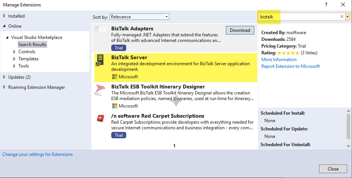Open the search box history dropdown arrow
Image resolution: width=352 pixels, height=178 pixels.
point(348,16)
